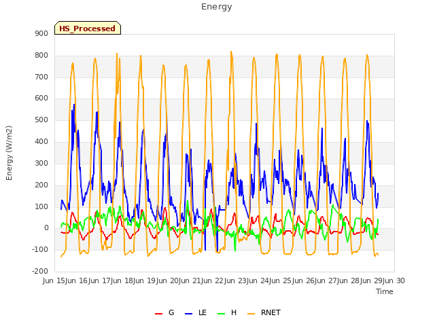This screenshot has height=326, width=435.
Task: Click the -200 y-axis tick label
Action: tap(40, 272)
